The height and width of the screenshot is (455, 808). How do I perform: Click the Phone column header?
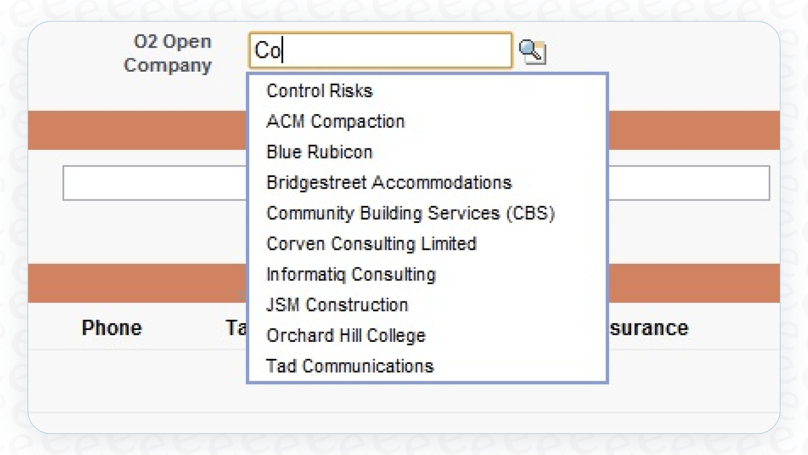pos(112,328)
